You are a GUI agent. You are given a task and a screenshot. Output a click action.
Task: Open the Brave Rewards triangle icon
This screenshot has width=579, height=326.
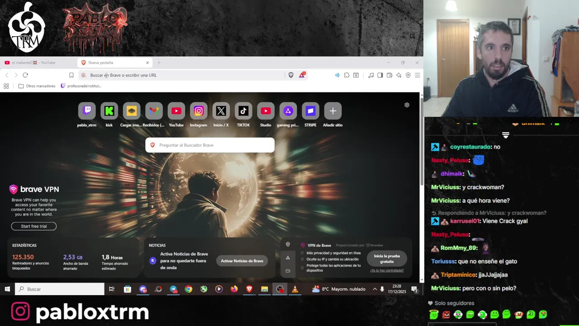pos(302,75)
